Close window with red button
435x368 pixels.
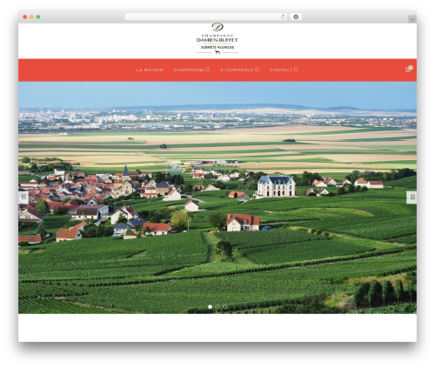25,17
